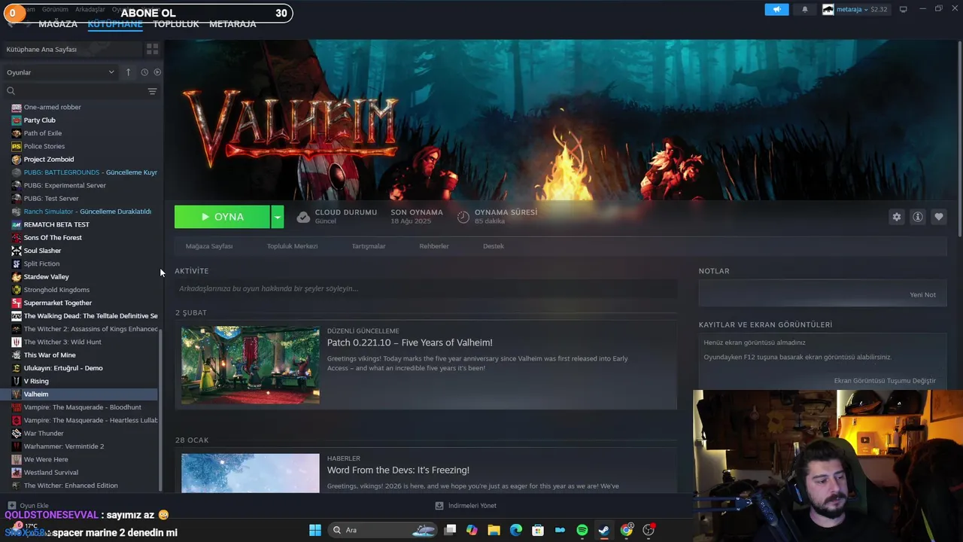
Task: Open the Big Picture monitor icon
Action: [903, 10]
